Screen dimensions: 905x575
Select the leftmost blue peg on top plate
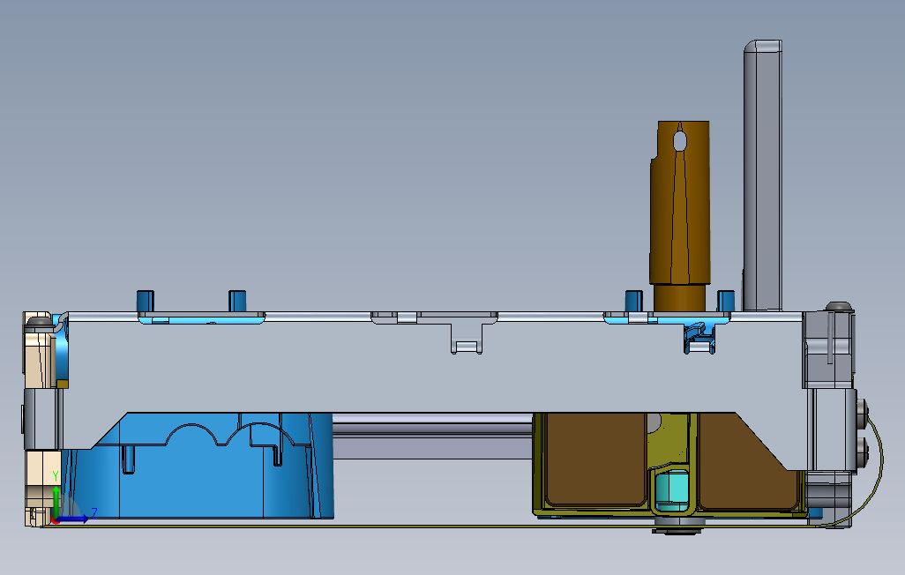point(145,301)
